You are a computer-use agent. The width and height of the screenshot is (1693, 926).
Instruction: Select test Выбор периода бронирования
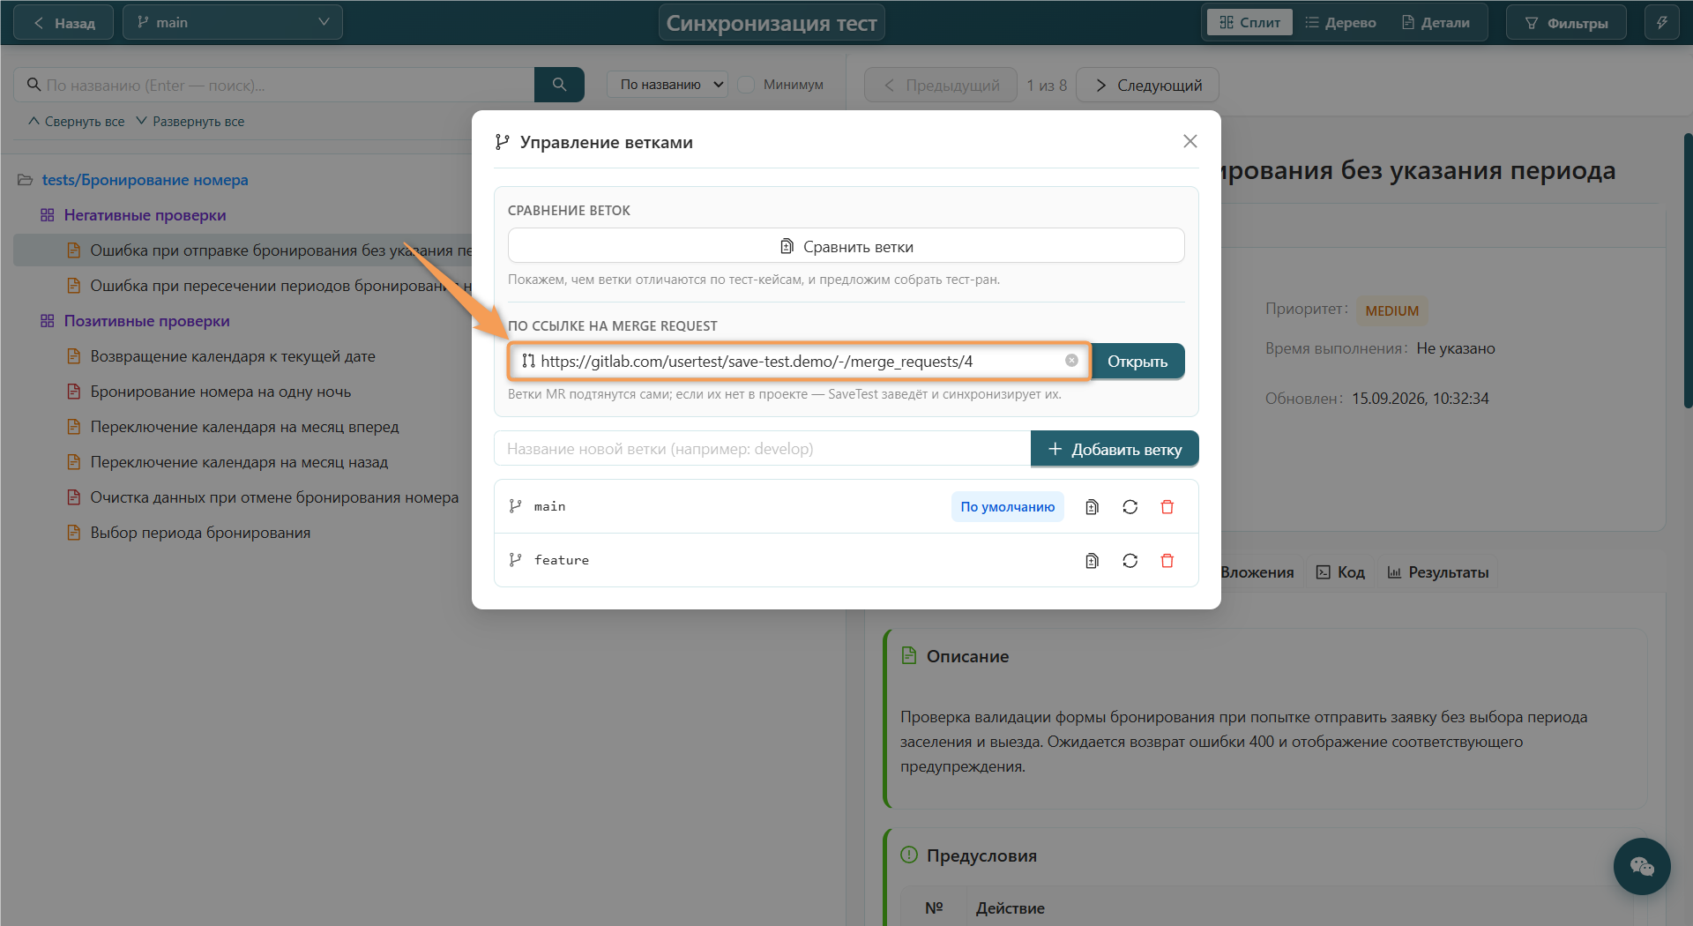click(x=200, y=533)
